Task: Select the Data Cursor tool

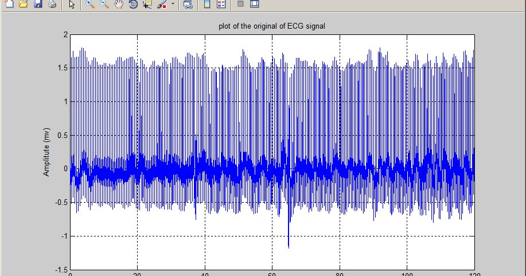Action: pyautogui.click(x=147, y=3)
